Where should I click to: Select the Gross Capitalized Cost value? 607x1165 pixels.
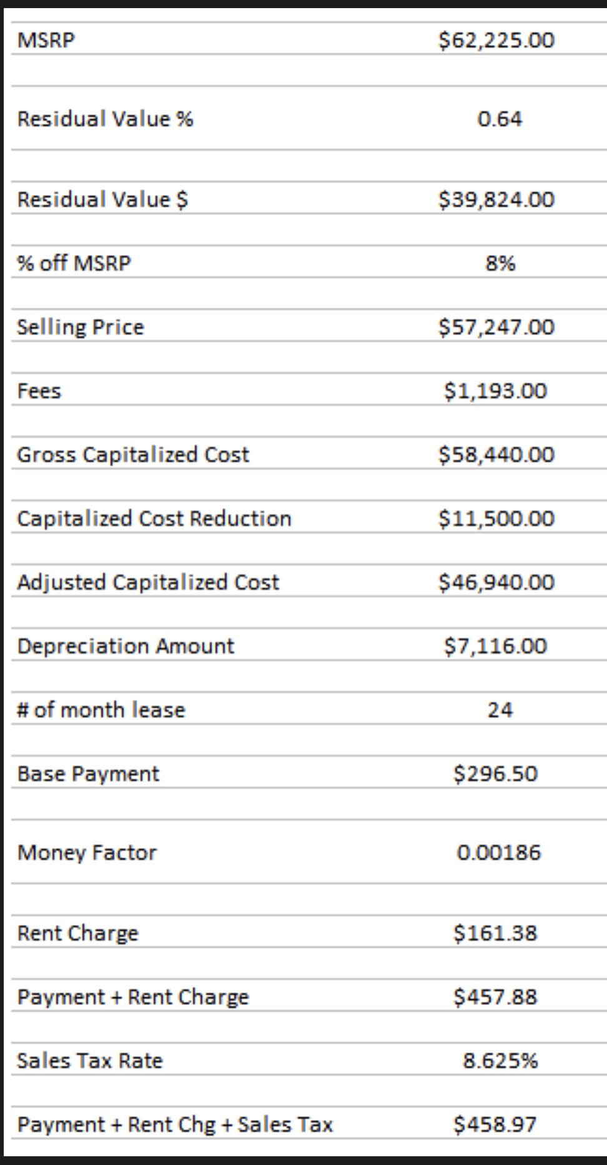(x=496, y=454)
